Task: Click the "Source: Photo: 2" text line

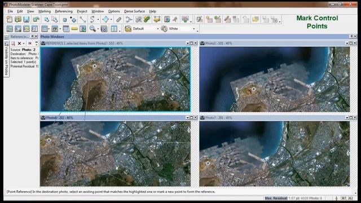Action: click(x=23, y=50)
